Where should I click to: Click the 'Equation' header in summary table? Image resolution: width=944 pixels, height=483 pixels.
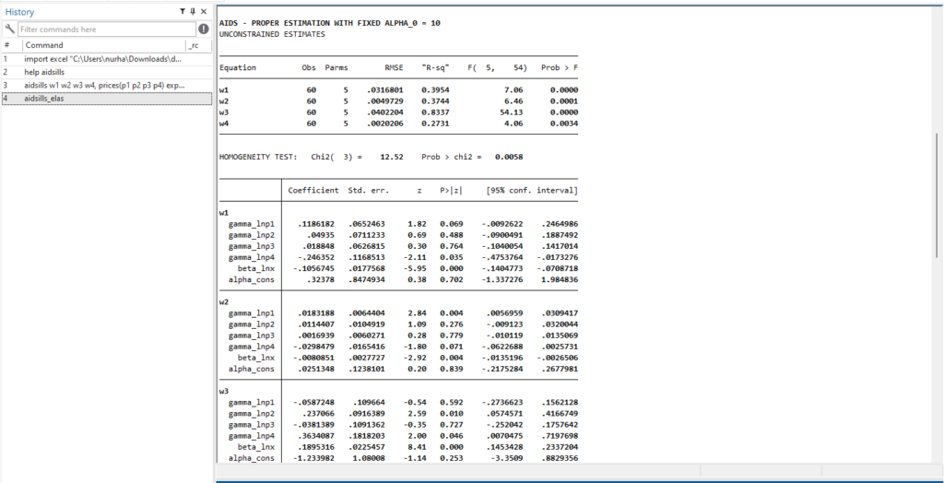238,67
